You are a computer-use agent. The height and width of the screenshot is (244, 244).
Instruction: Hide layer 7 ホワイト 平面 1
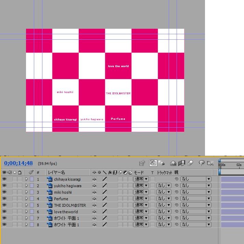4,218
